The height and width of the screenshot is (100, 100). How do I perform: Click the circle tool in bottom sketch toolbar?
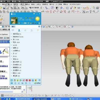(x=22, y=95)
